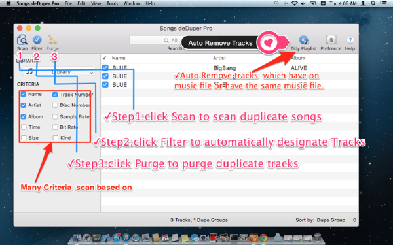The width and height of the screenshot is (393, 245).
Task: Open Reminders from the Dock
Action: coord(175,238)
